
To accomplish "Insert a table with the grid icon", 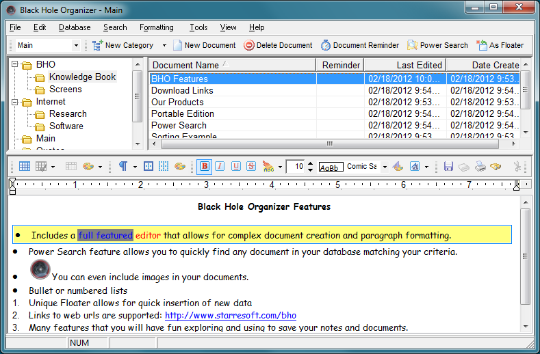I will (x=25, y=167).
